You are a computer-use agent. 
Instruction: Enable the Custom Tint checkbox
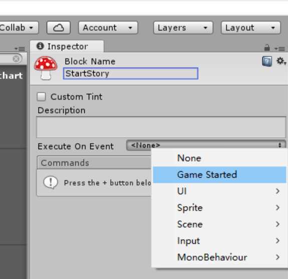point(42,97)
